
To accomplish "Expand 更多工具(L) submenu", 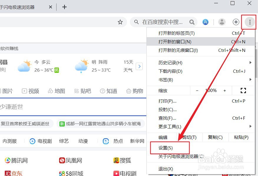I will tap(200, 126).
